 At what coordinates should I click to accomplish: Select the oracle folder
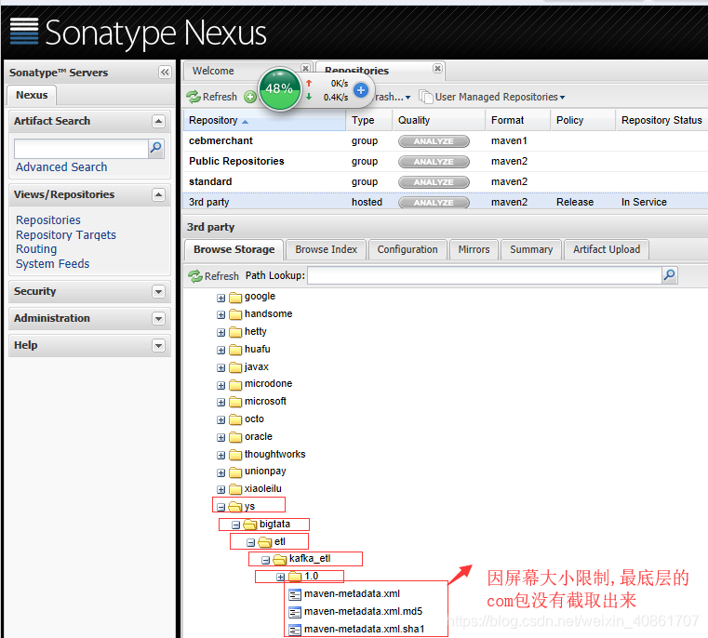[x=259, y=436]
